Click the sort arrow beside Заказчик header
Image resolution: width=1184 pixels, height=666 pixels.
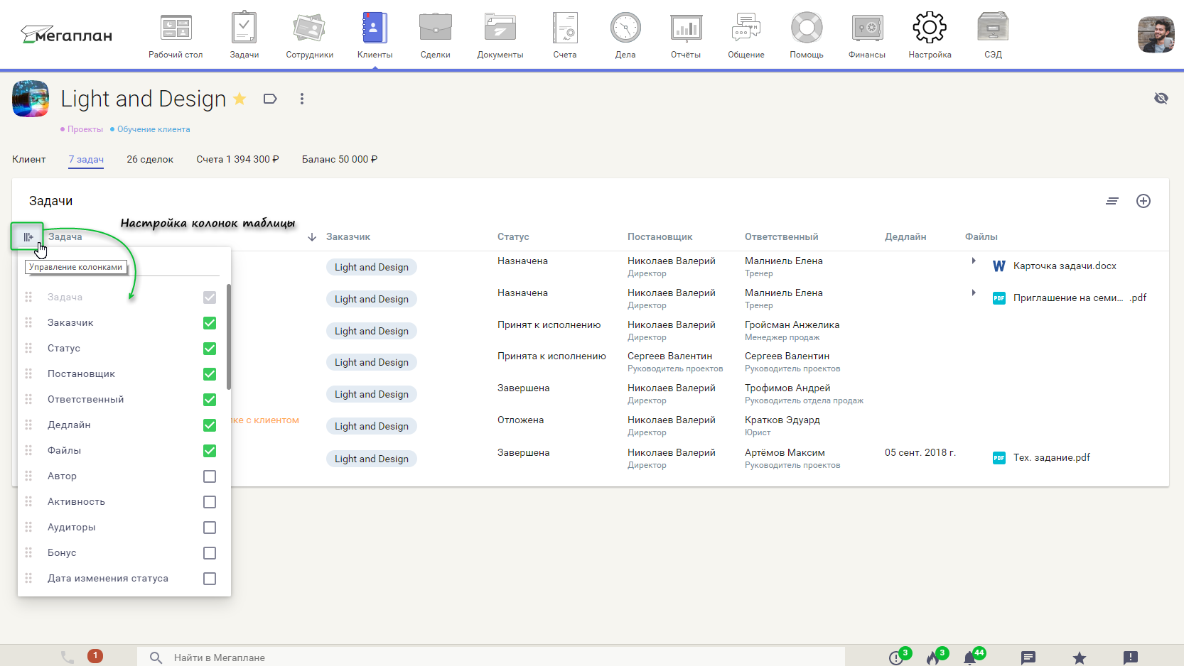(x=312, y=237)
